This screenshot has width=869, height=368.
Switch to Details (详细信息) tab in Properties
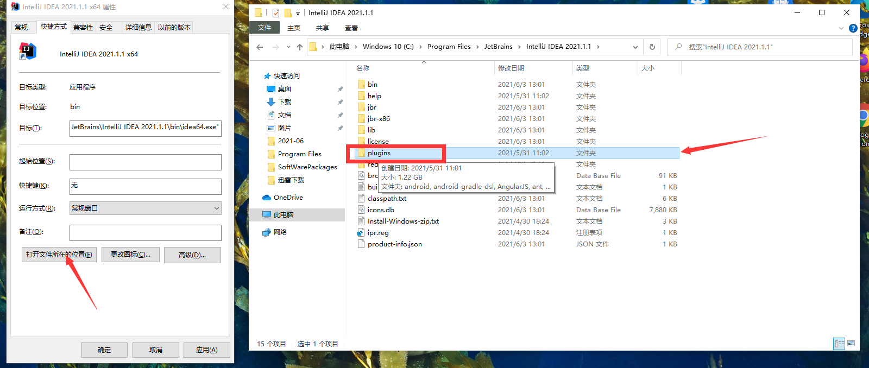coord(138,27)
